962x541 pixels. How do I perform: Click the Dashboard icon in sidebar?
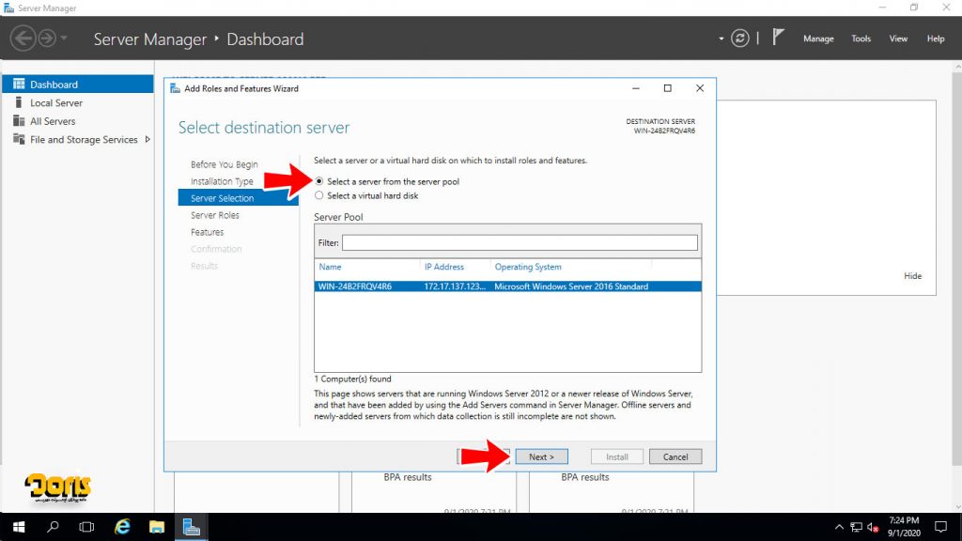[x=19, y=84]
